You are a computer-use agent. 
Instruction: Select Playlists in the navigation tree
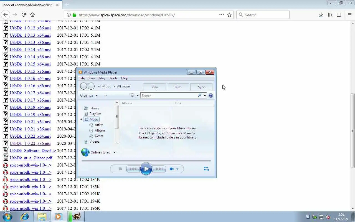[95, 114]
